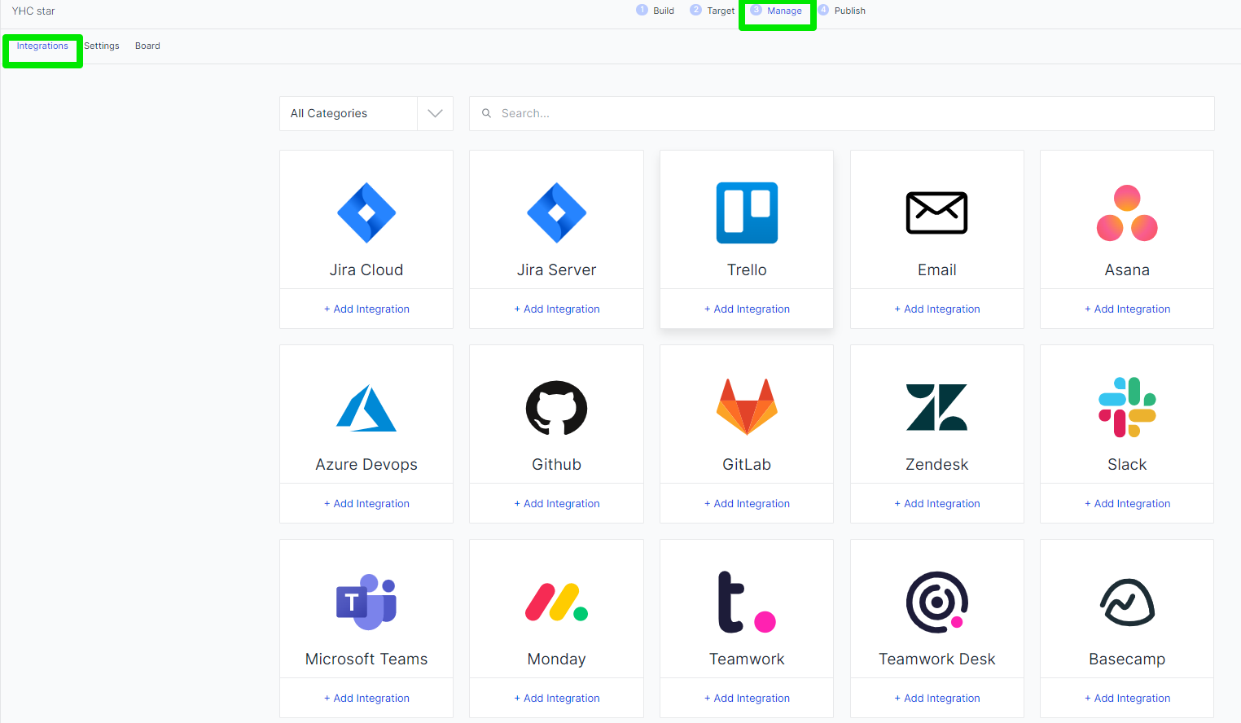The height and width of the screenshot is (723, 1241).
Task: Add Integration for Jira Server
Action: pos(556,309)
